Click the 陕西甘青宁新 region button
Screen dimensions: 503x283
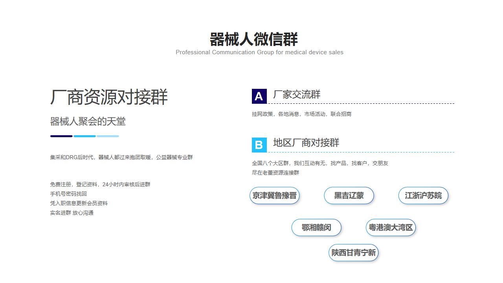[354, 252]
